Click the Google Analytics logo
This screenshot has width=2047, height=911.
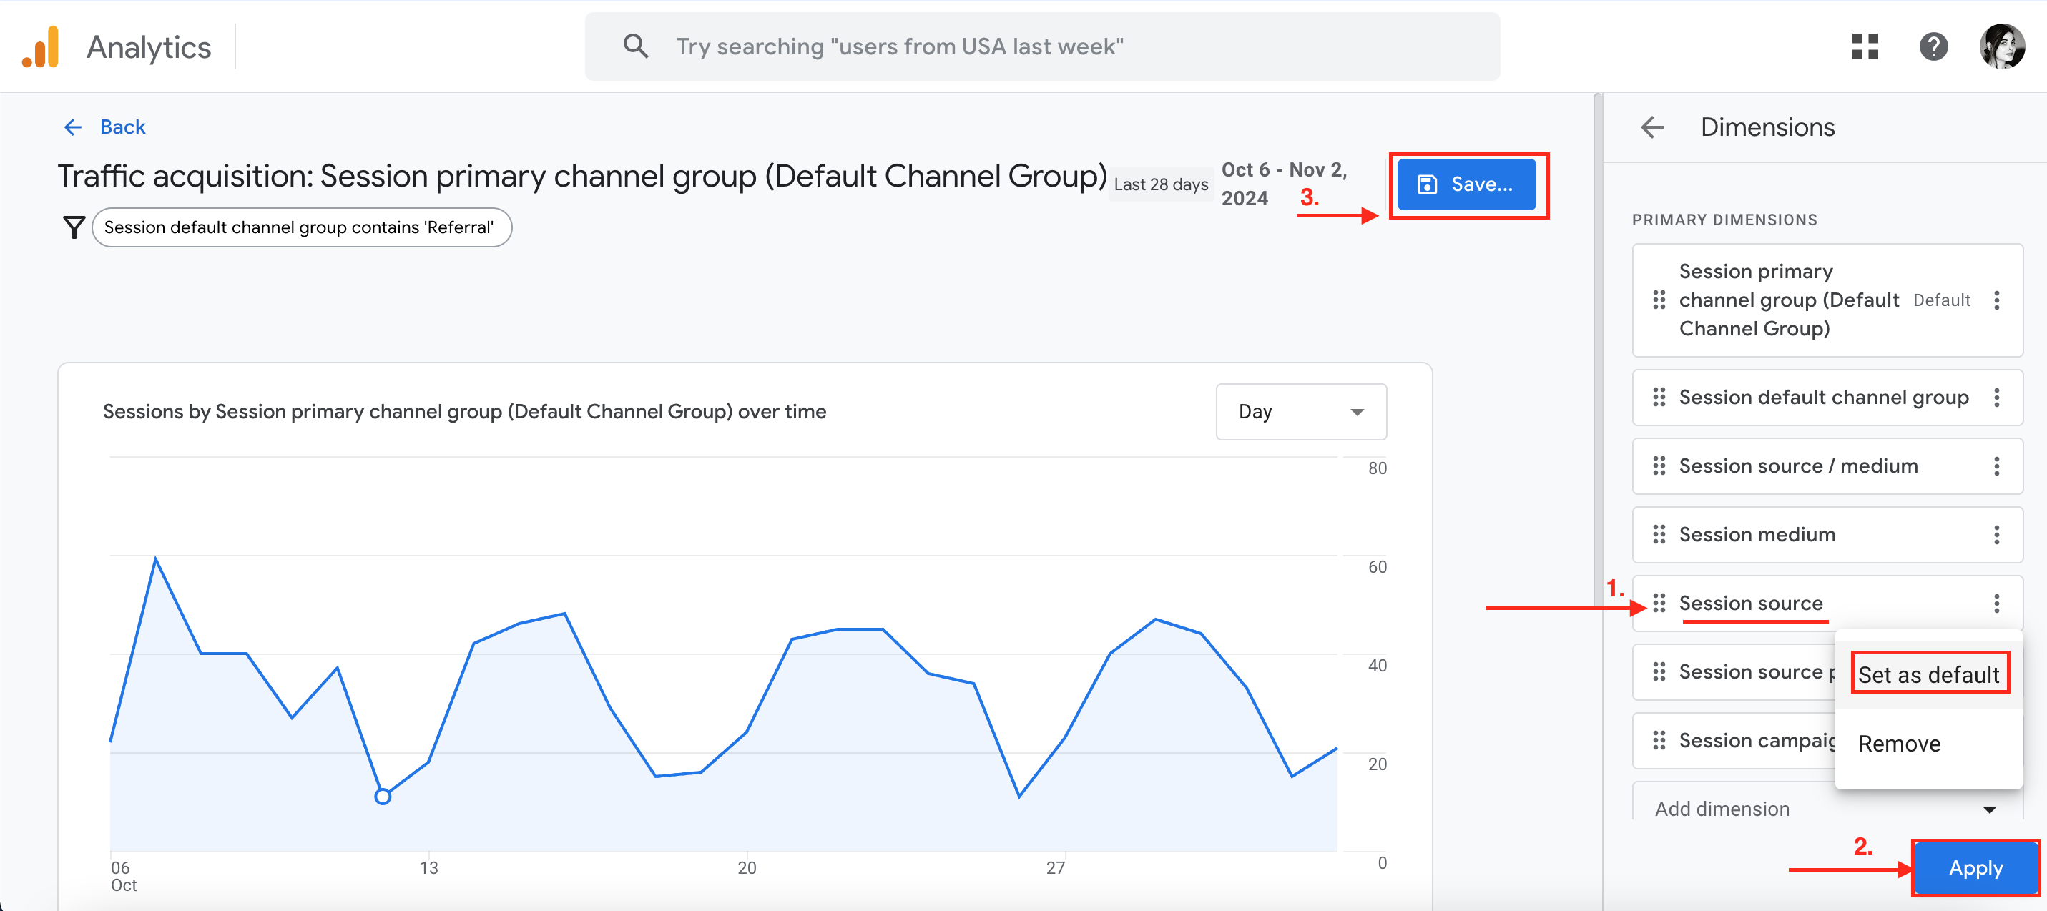click(41, 47)
